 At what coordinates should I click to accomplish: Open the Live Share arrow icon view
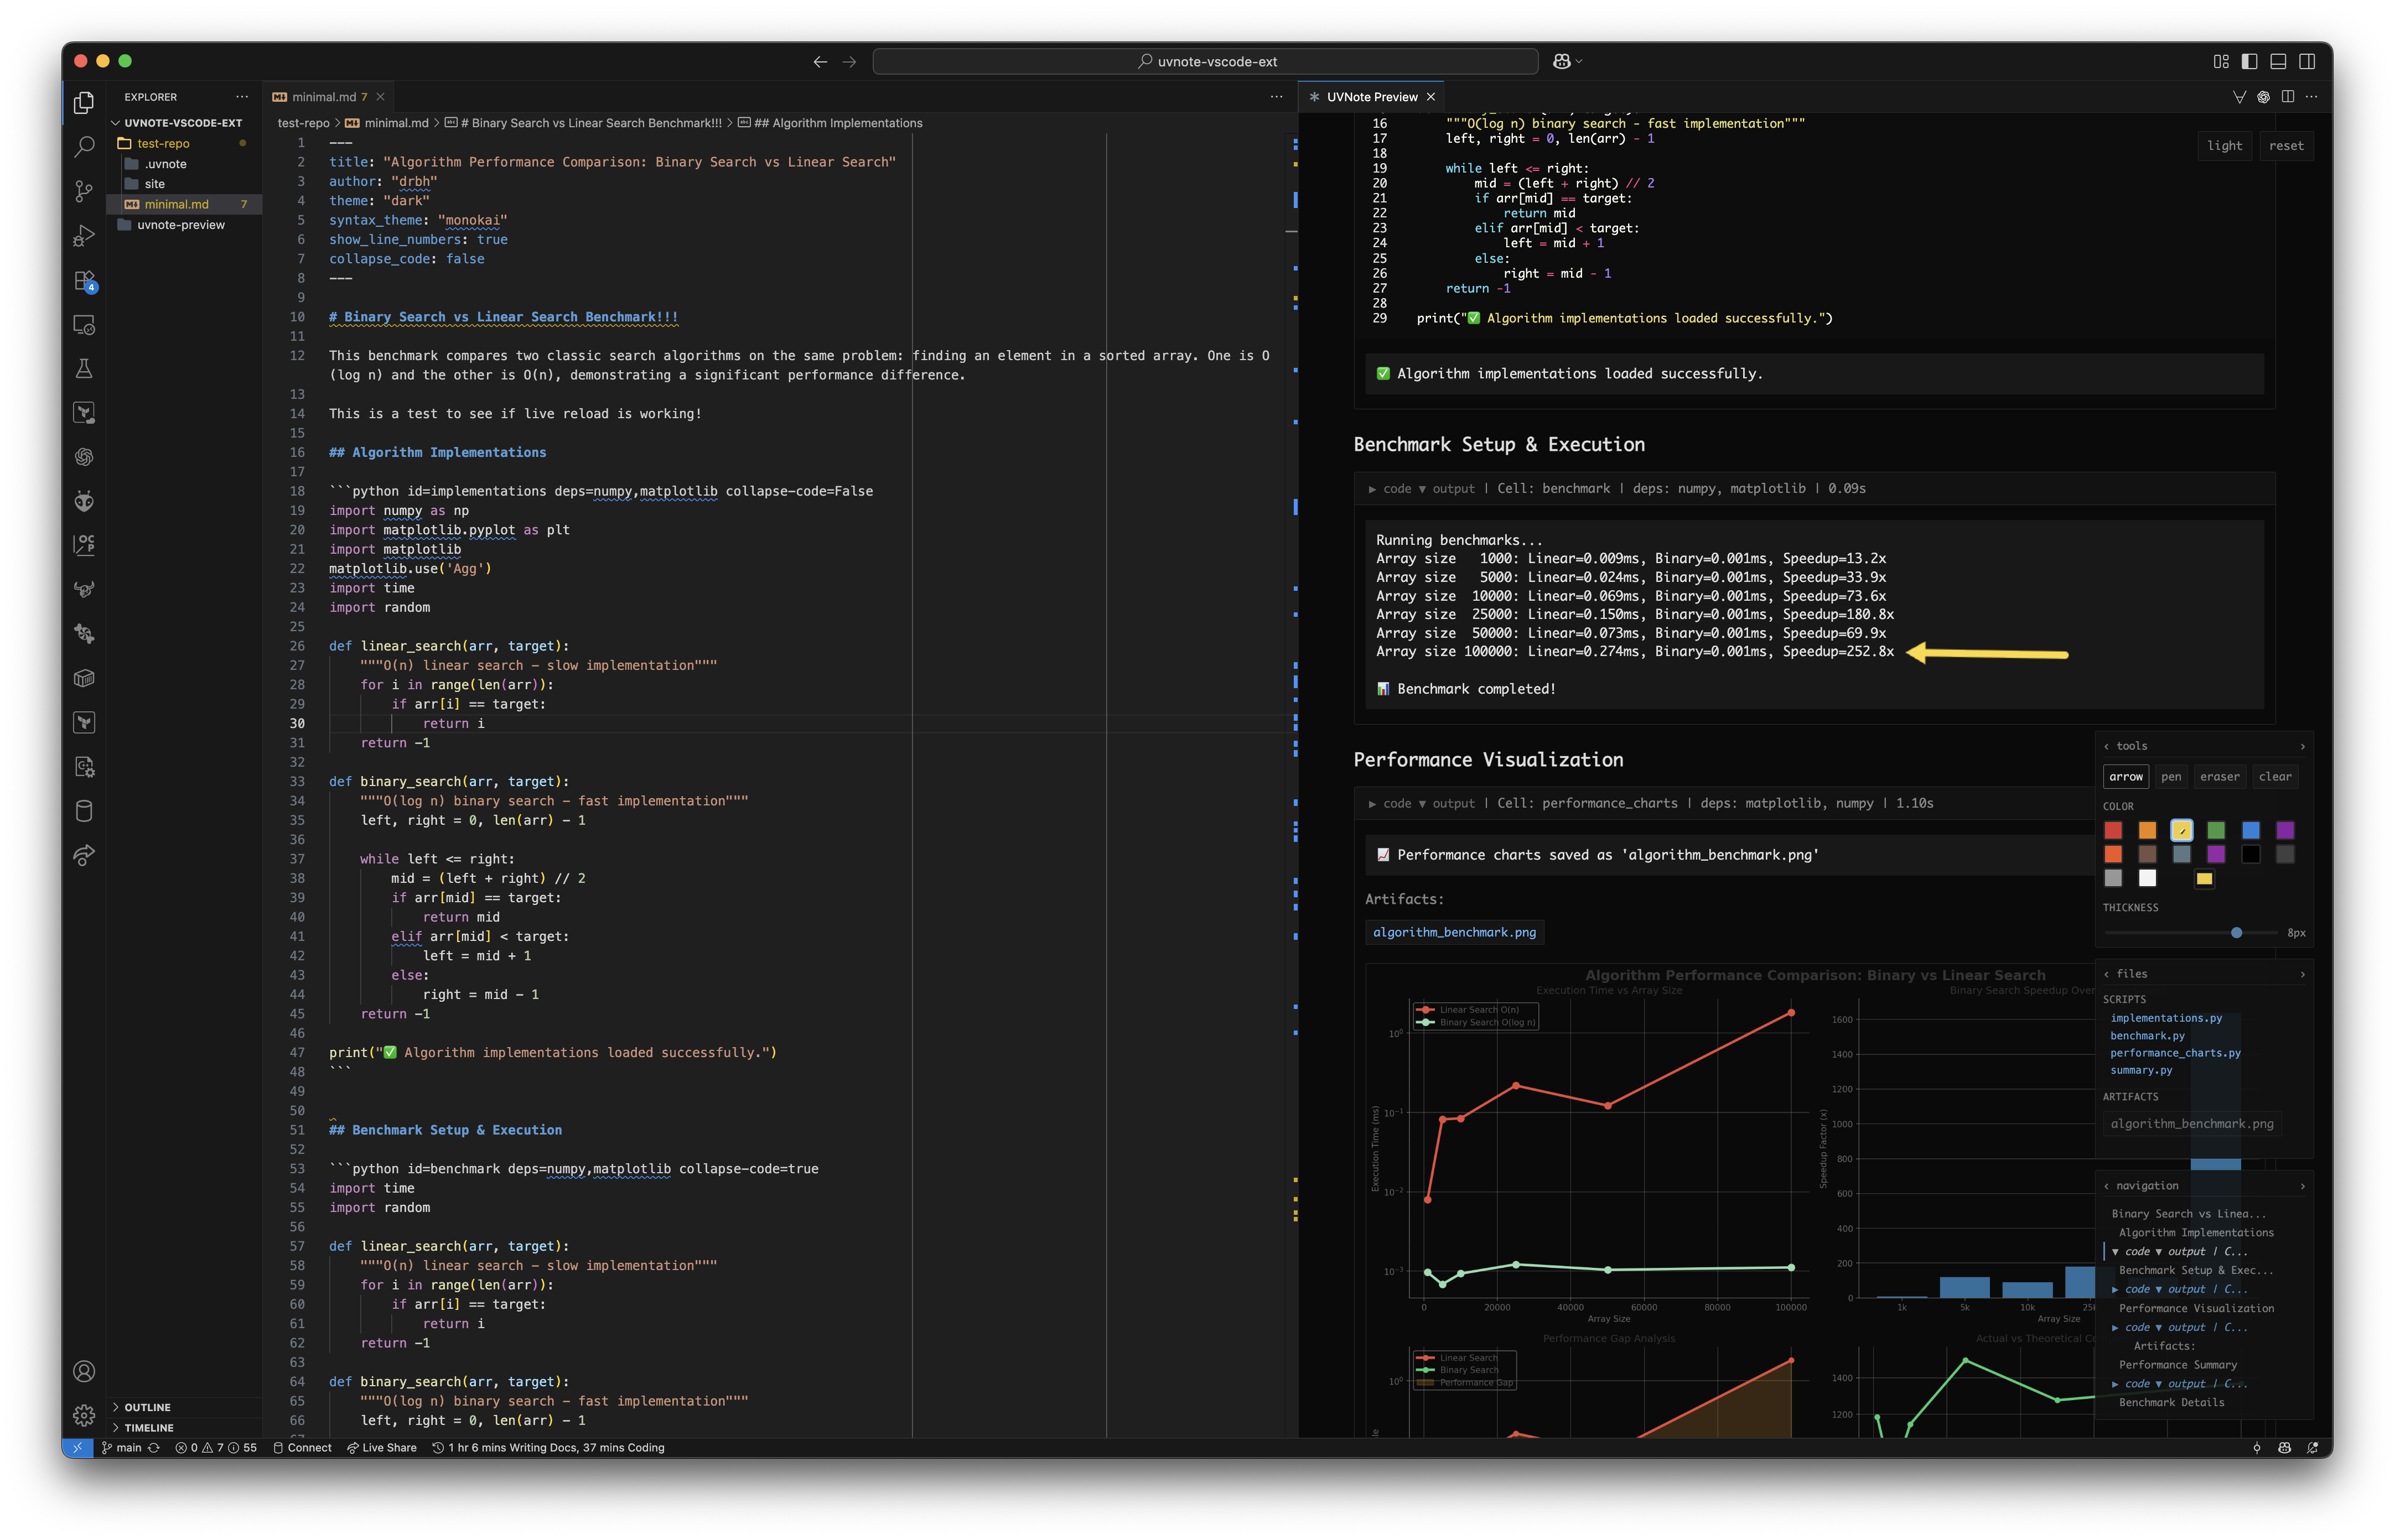(84, 855)
